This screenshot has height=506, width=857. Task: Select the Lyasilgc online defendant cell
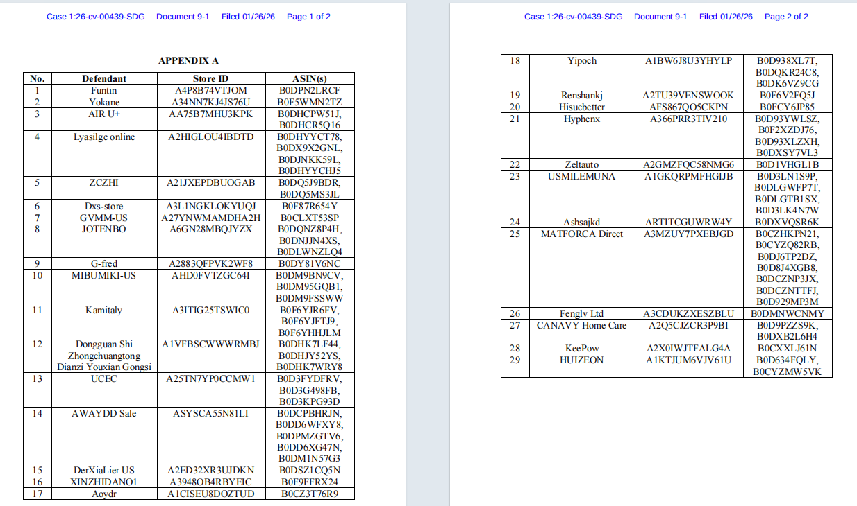pyautogui.click(x=104, y=153)
